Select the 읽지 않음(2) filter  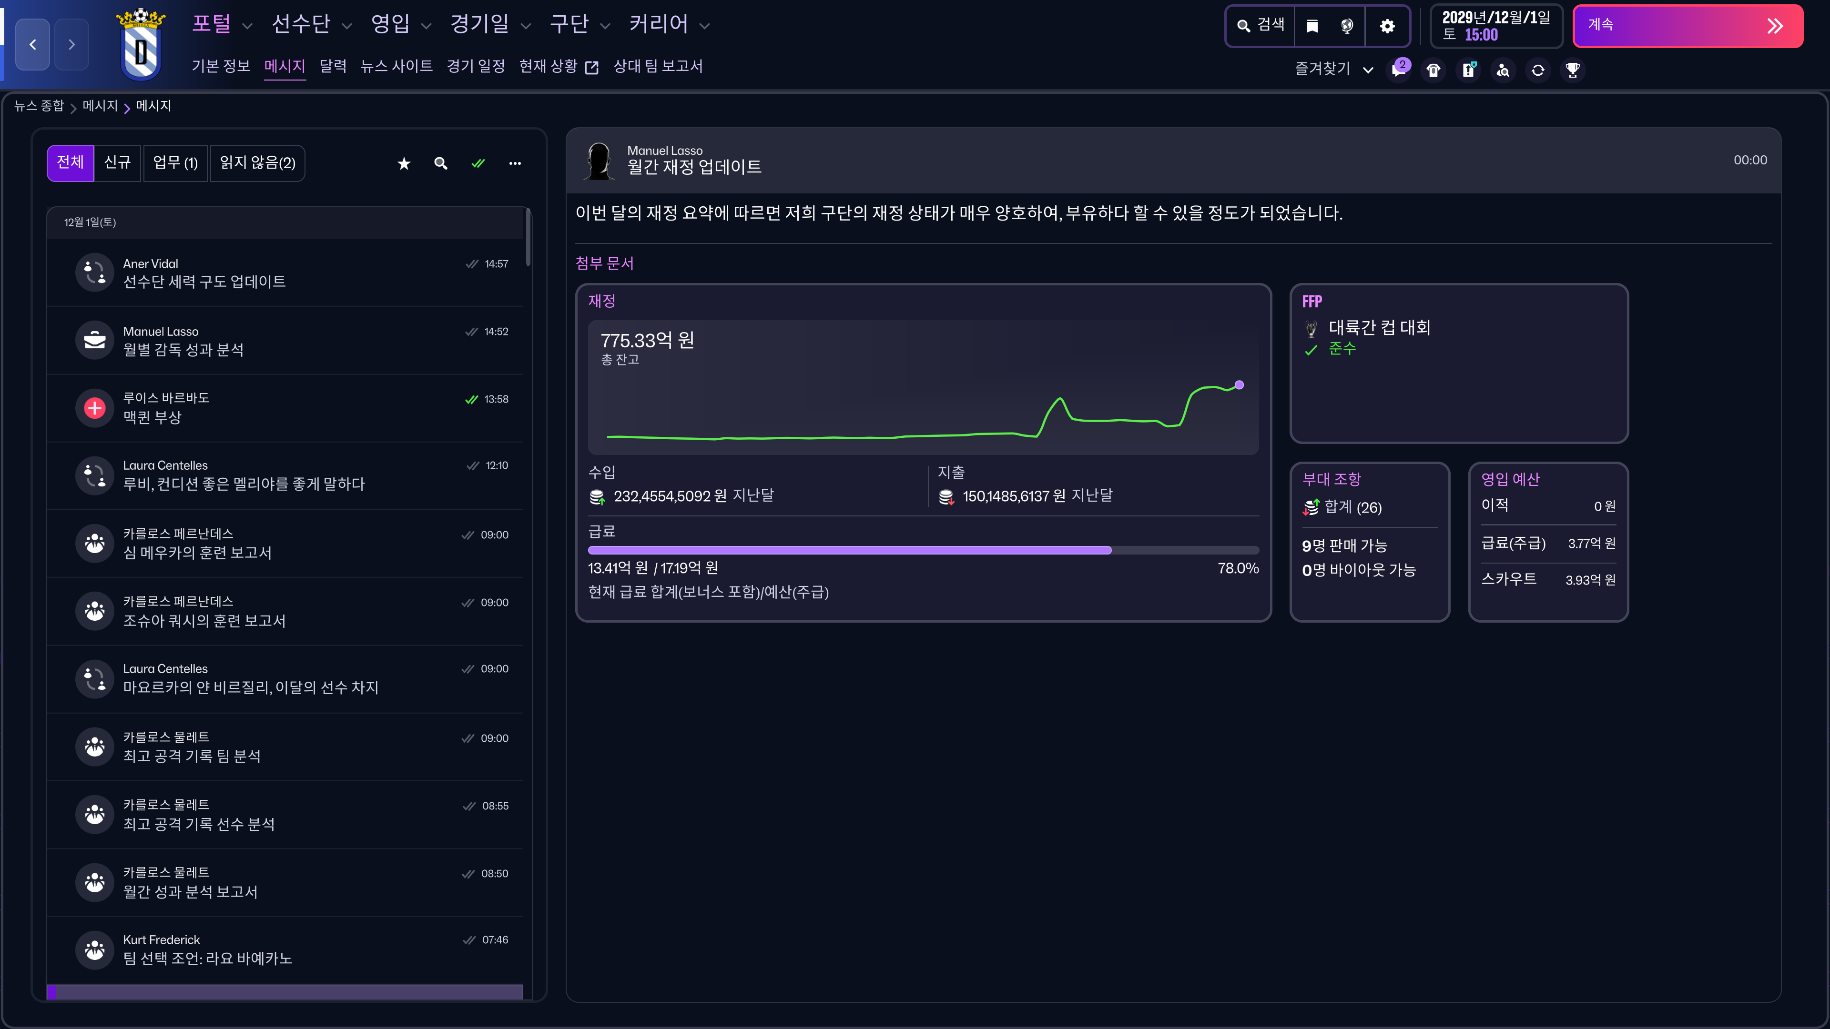[257, 163]
